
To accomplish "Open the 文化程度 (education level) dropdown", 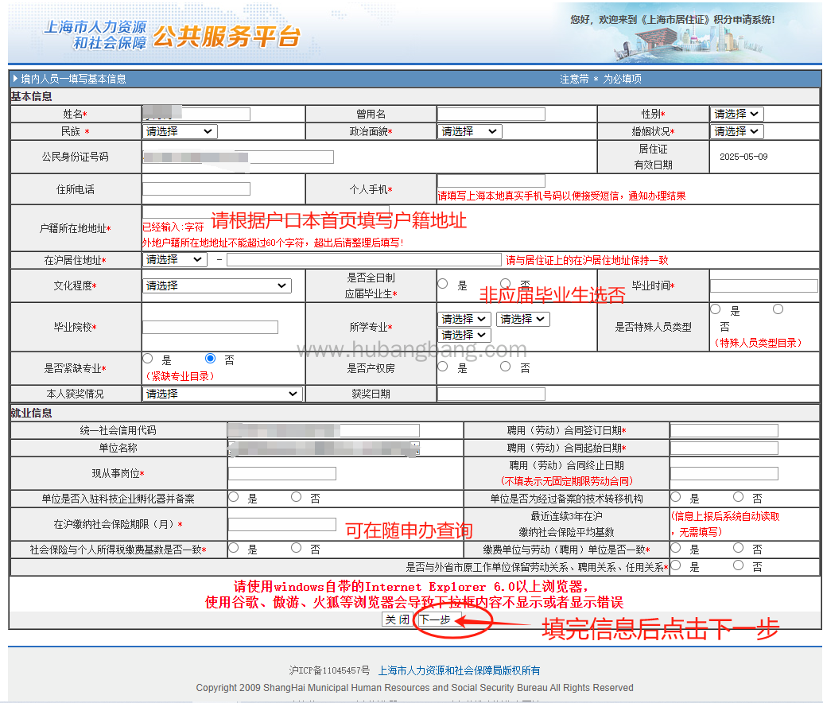I will point(216,285).
